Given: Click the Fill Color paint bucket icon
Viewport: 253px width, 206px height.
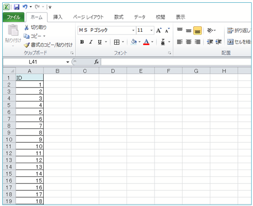Looking at the screenshot, I should pyautogui.click(x=133, y=42).
